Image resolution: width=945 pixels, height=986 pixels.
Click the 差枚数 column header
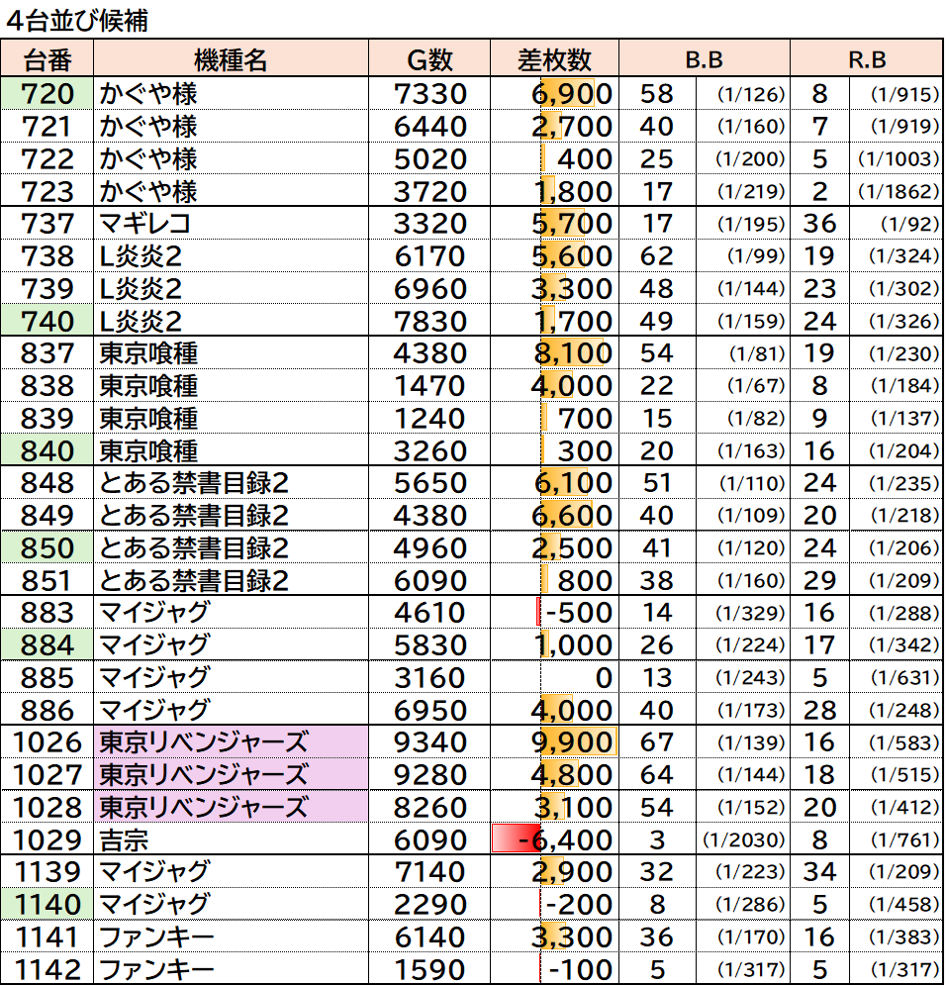554,59
